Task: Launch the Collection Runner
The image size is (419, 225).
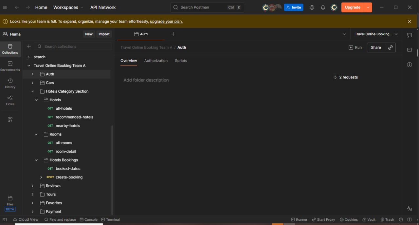Action: tap(299, 219)
